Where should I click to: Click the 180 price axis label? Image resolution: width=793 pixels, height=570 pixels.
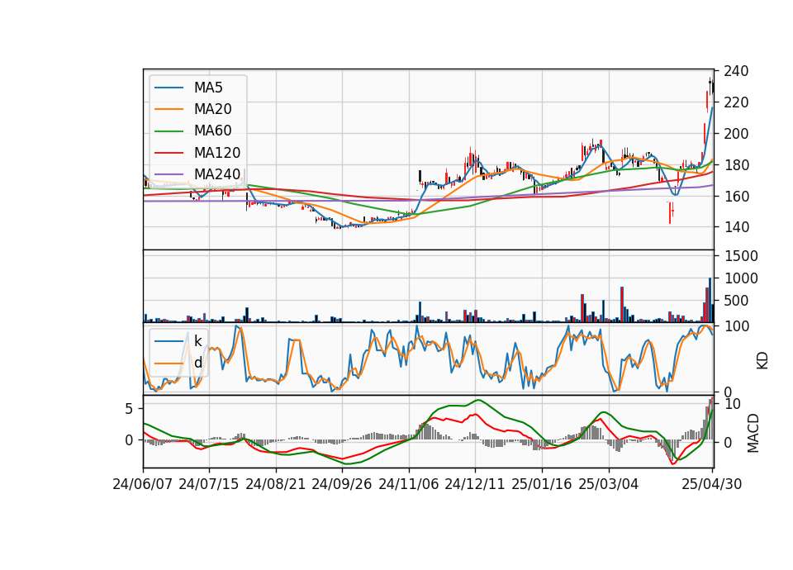point(736,165)
